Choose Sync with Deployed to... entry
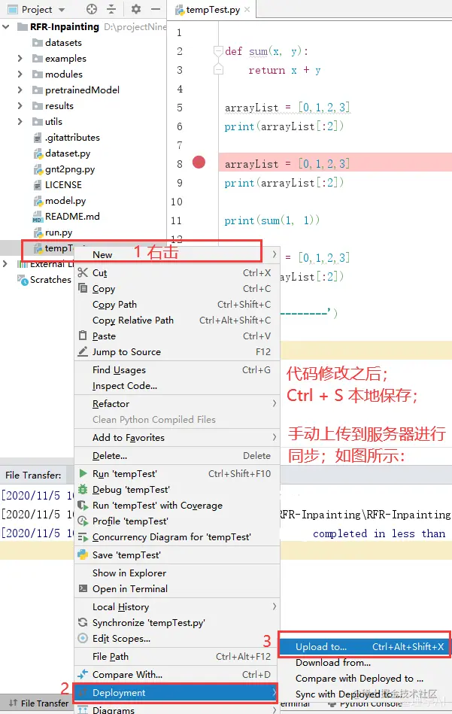Viewport: 452px width, 714px height. tap(365, 694)
